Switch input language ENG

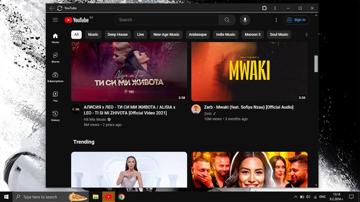(322, 197)
